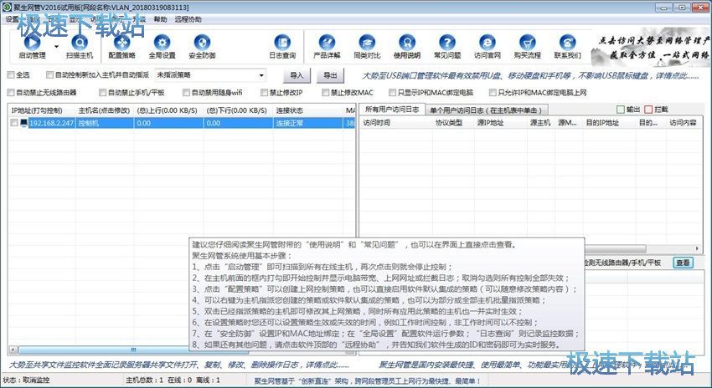Check 只显示IP和MAC绑定电脑
The height and width of the screenshot is (388, 712).
click(392, 93)
